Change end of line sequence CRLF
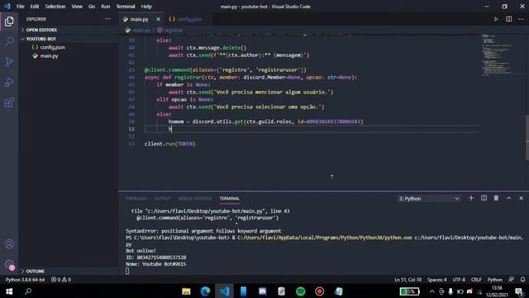 tap(476, 280)
